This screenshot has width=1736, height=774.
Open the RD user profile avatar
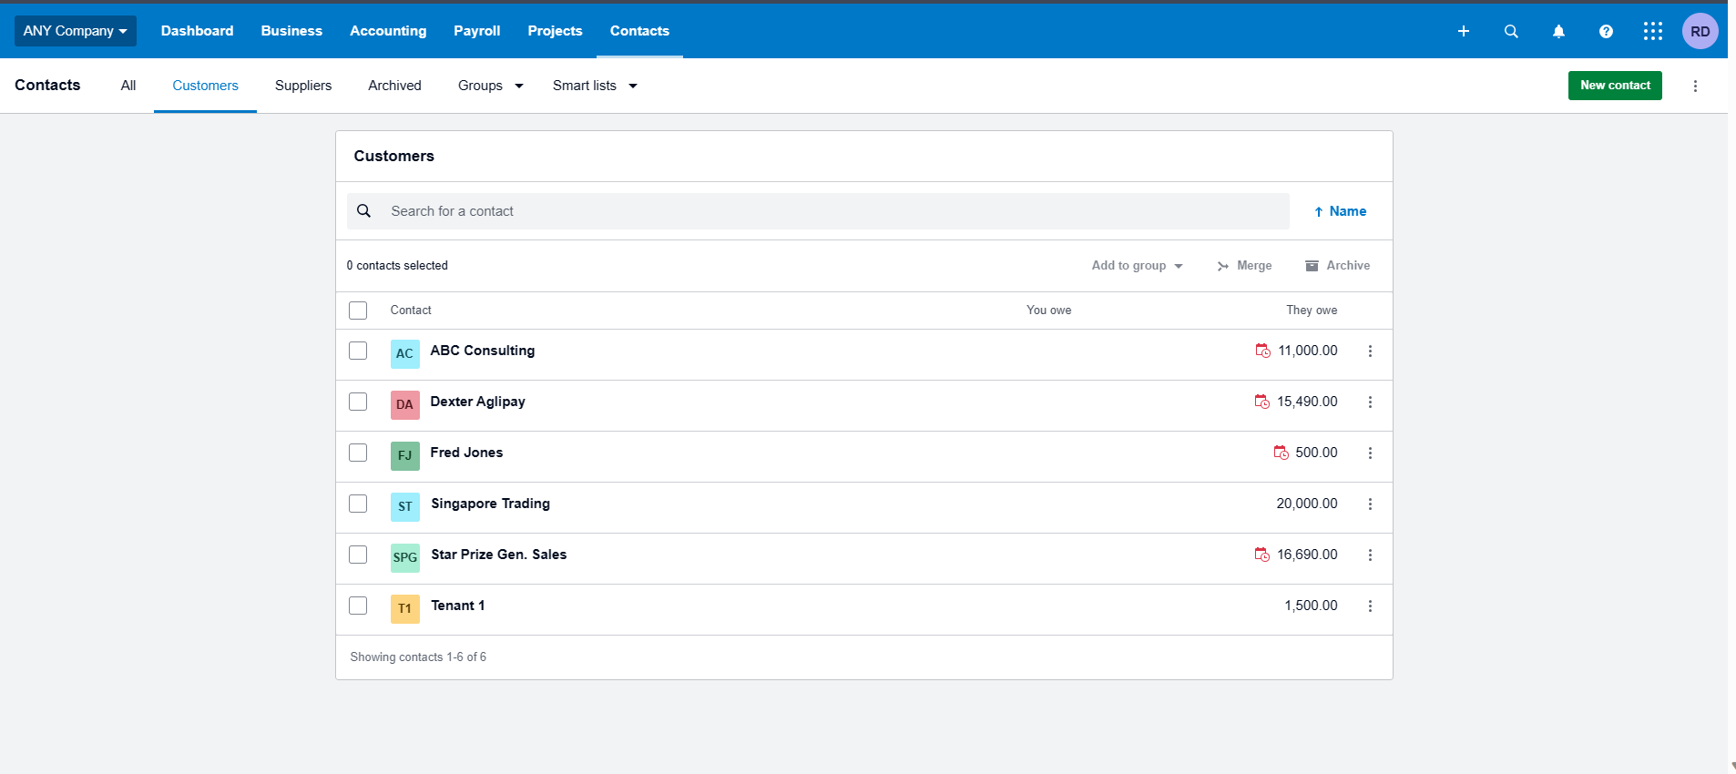point(1700,31)
